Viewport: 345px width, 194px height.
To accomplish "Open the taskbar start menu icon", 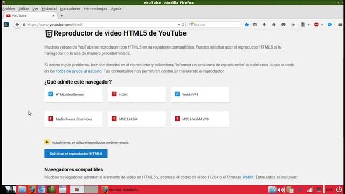I will tap(9, 190).
